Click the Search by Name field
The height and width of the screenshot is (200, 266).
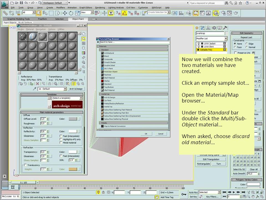click(x=134, y=42)
